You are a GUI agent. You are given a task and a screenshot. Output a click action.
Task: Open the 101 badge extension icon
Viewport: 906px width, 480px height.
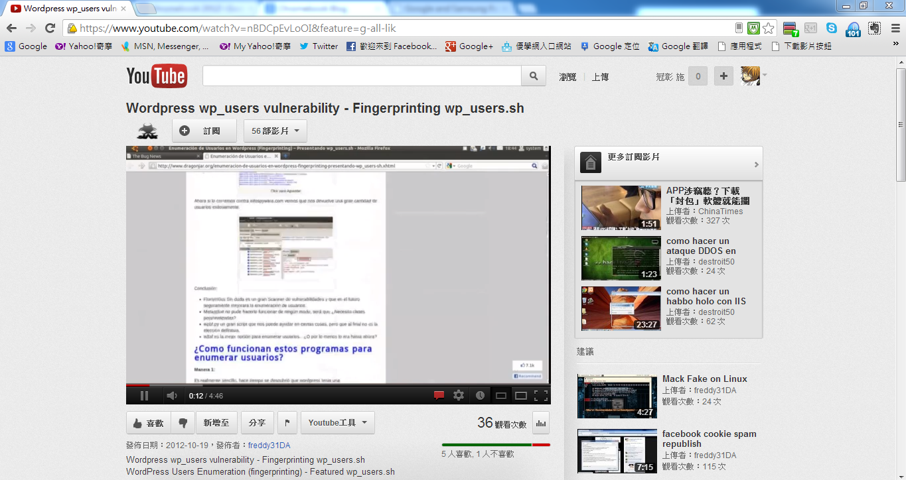(x=853, y=29)
